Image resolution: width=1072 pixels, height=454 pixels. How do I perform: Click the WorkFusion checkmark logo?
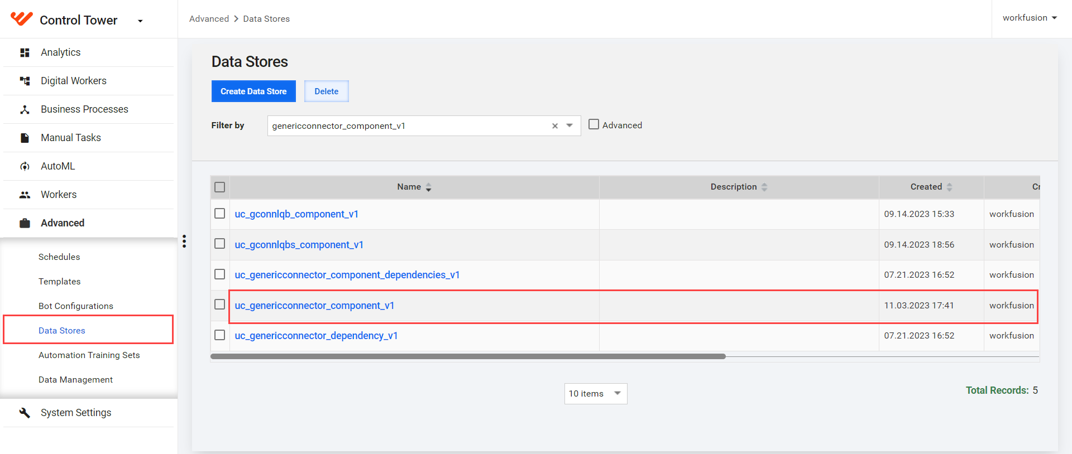tap(22, 19)
